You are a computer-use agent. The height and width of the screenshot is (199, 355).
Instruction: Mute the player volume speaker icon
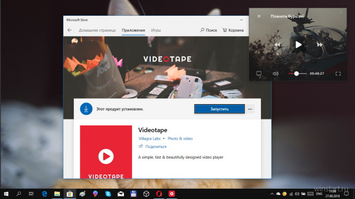[275, 74]
